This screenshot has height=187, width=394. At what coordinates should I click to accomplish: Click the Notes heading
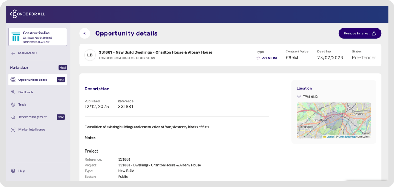(90, 138)
